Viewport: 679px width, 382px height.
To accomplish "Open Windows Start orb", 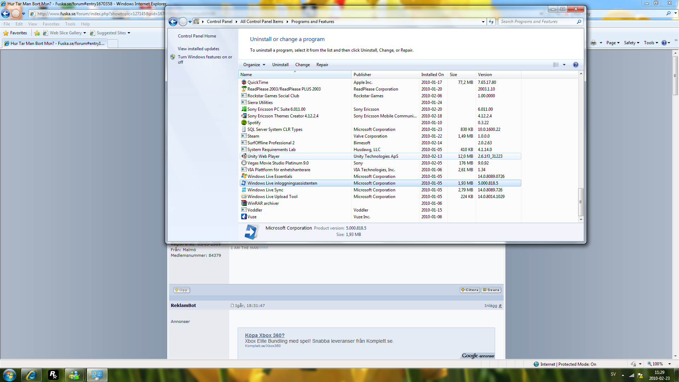I will point(10,375).
